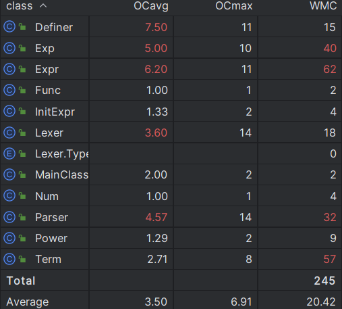Screen dimensions: 342x309
Task: Click the class icon beside Definer
Action: (x=9, y=26)
